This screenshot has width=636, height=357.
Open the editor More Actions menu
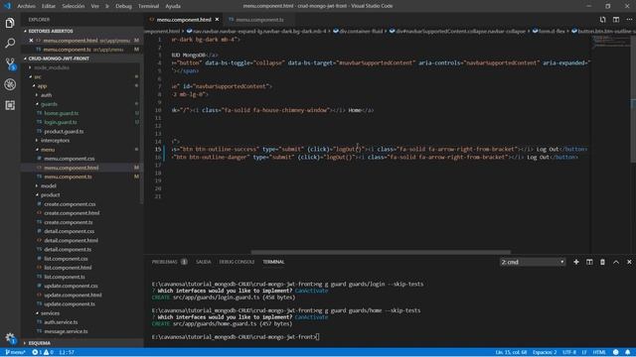(x=629, y=20)
